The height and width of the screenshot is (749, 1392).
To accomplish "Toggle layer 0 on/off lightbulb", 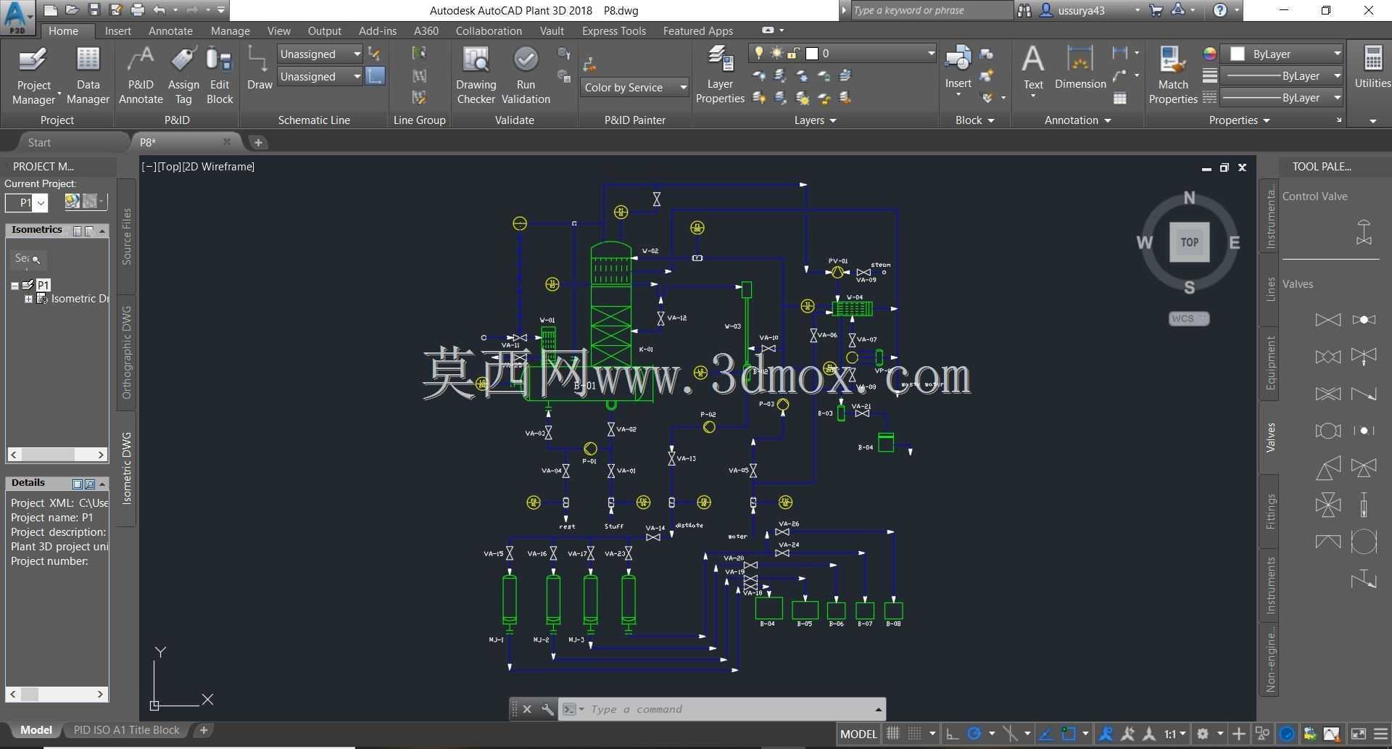I will tap(759, 53).
